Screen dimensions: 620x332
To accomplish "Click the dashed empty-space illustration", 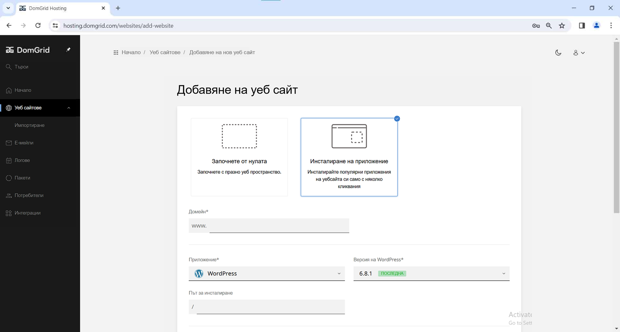I will 239,136.
